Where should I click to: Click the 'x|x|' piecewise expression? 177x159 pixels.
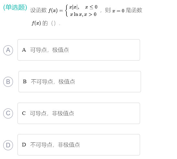coord(74,7)
